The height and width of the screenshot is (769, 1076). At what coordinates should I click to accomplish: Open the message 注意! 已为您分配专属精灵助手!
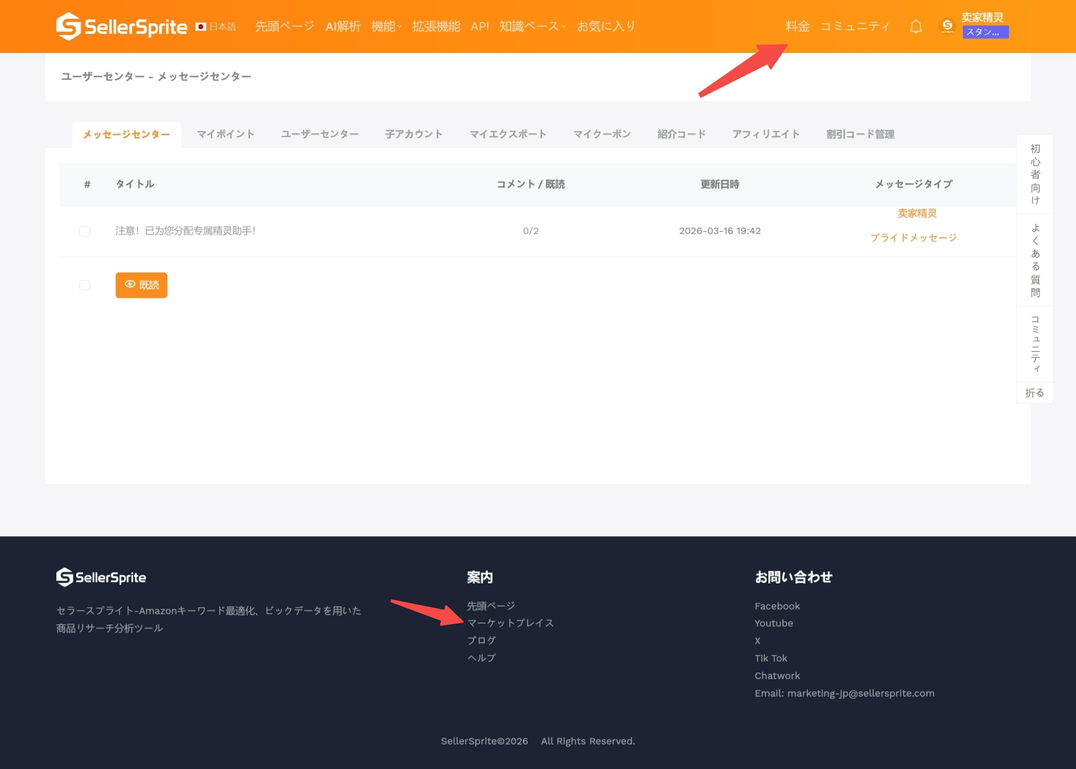coord(186,230)
